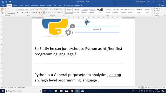Click the Undo arrow icon
The image size is (166, 93).
6,2
